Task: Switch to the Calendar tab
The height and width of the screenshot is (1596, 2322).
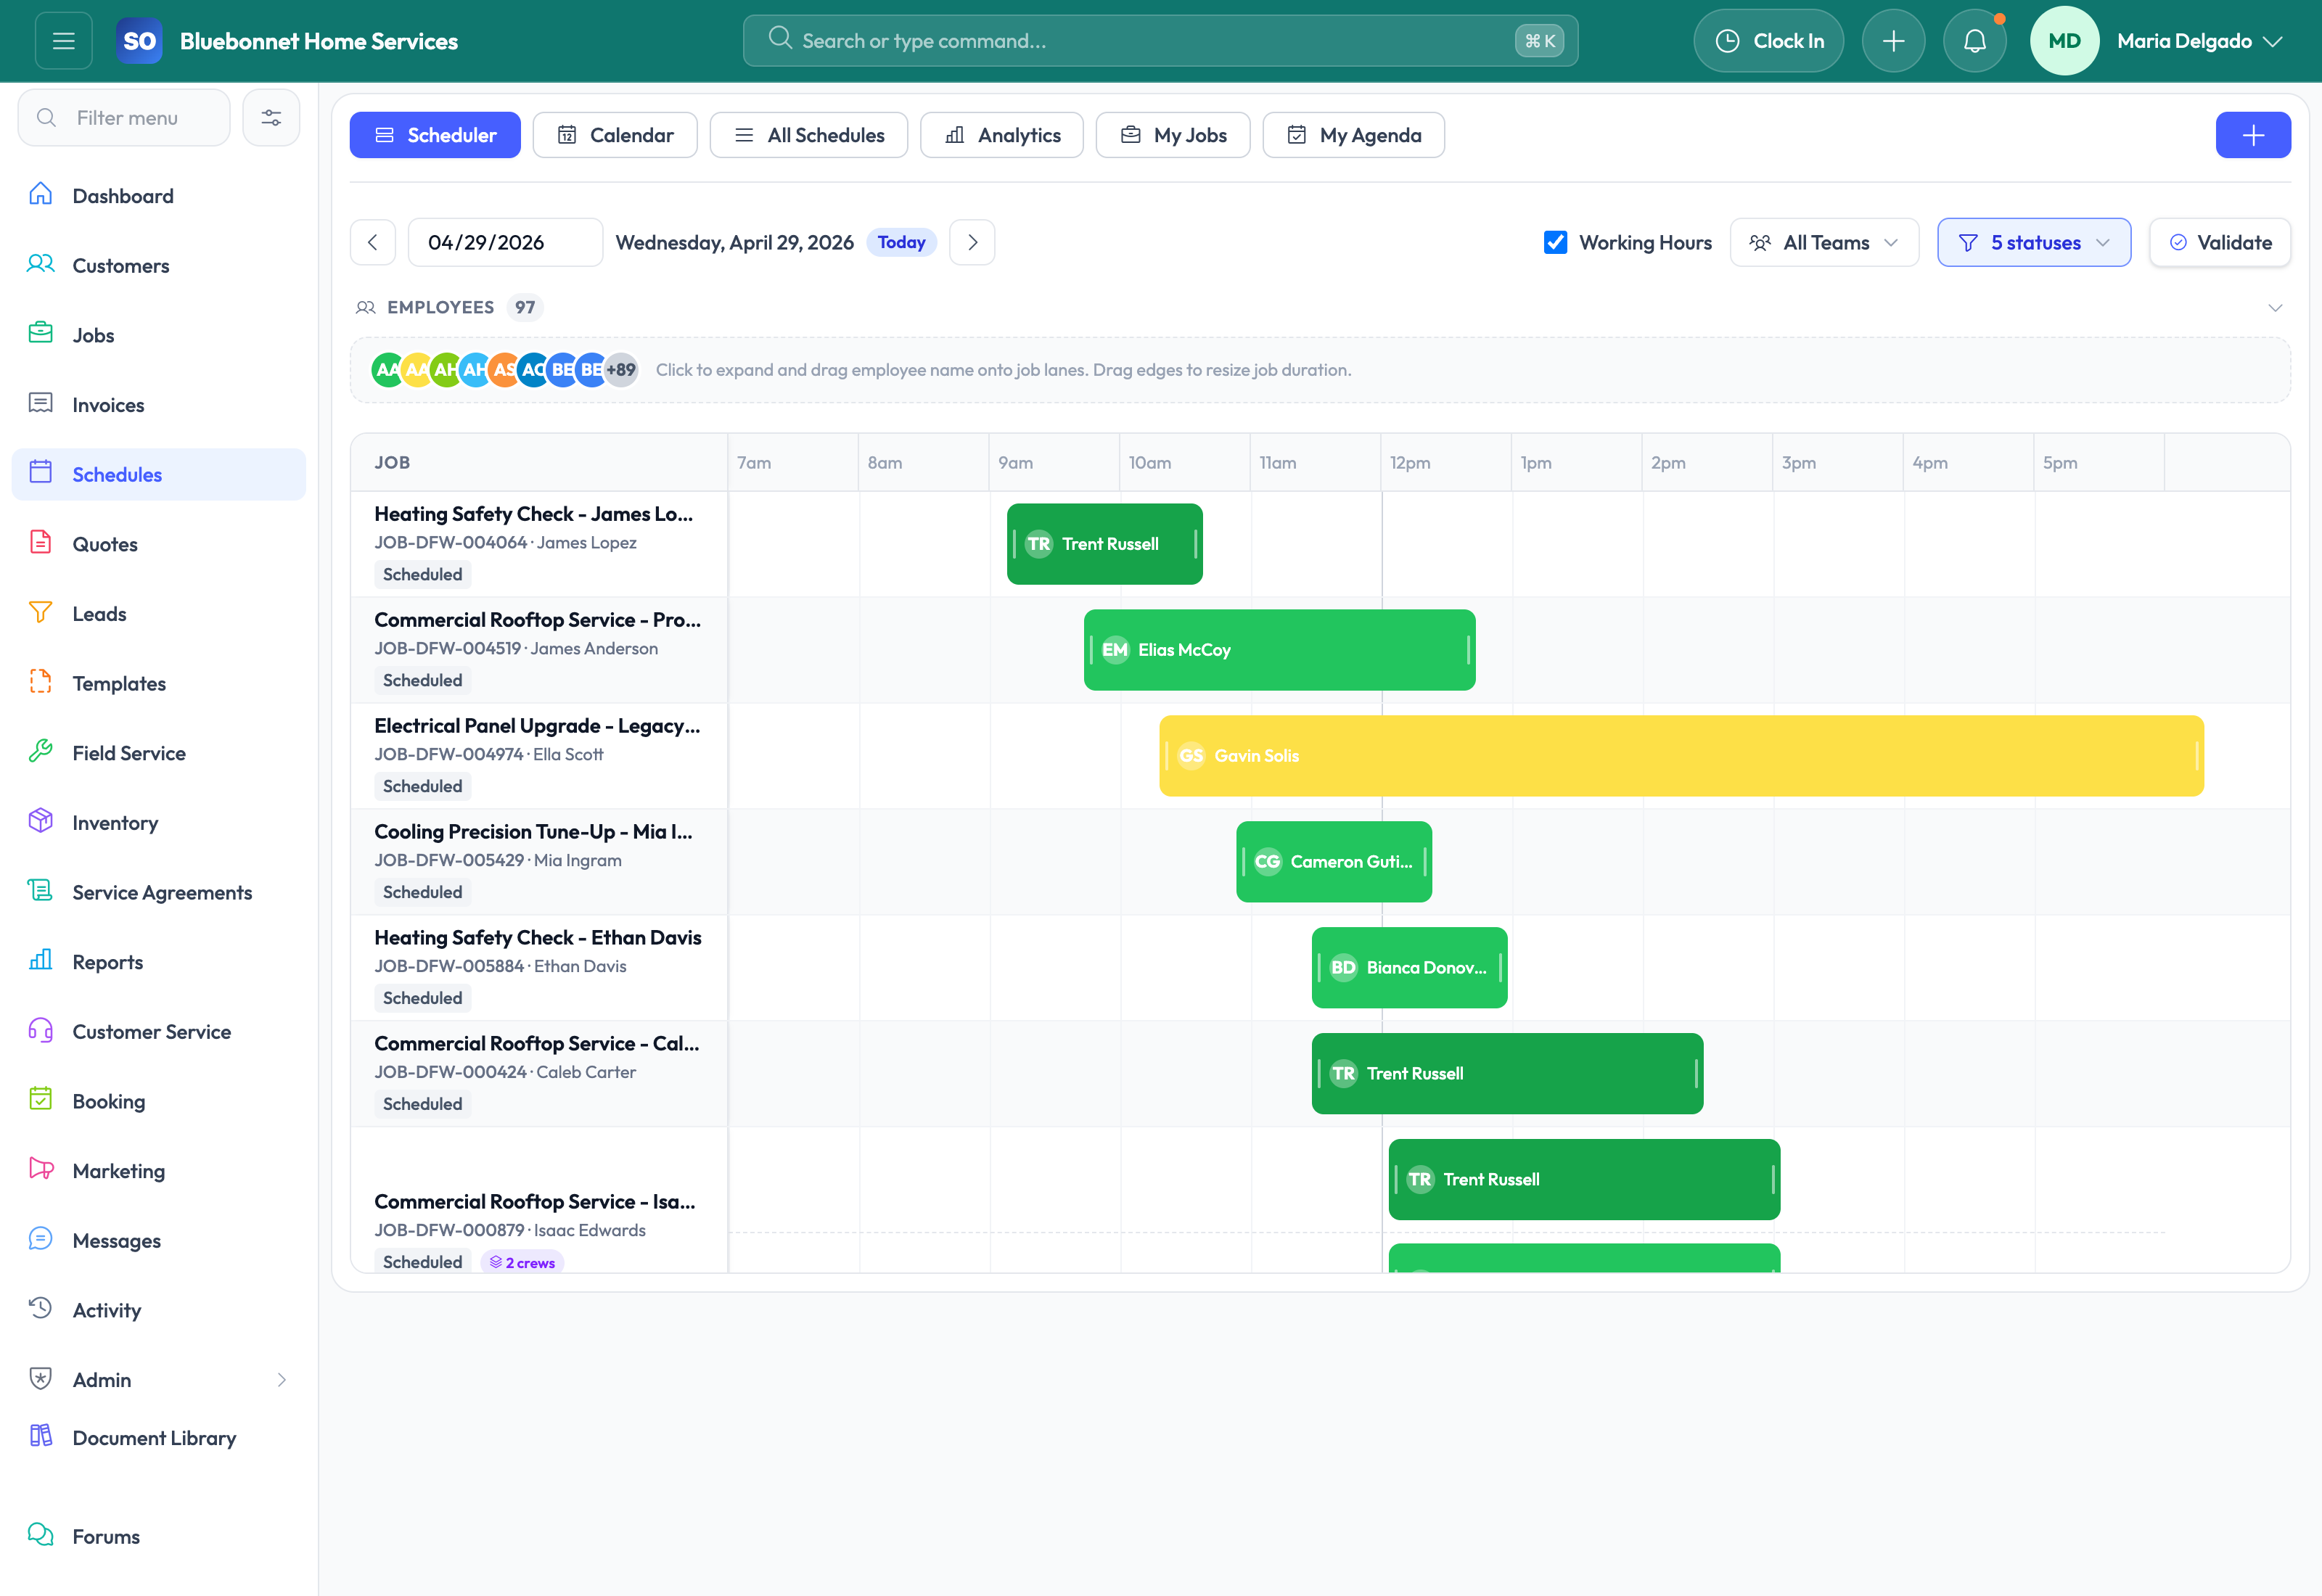Action: pyautogui.click(x=615, y=135)
